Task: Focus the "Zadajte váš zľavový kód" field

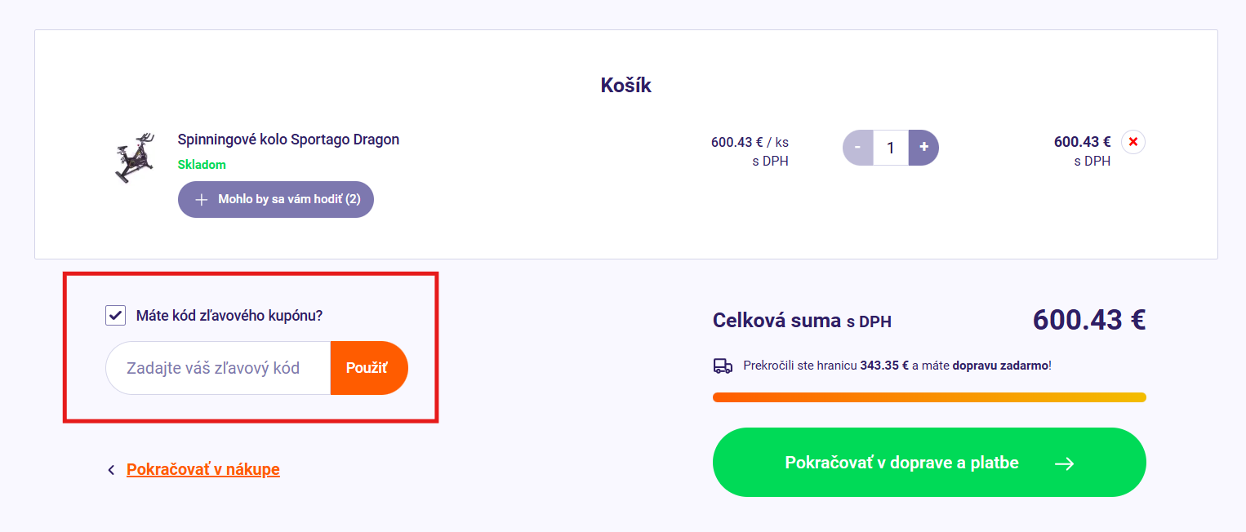Action: [x=218, y=368]
